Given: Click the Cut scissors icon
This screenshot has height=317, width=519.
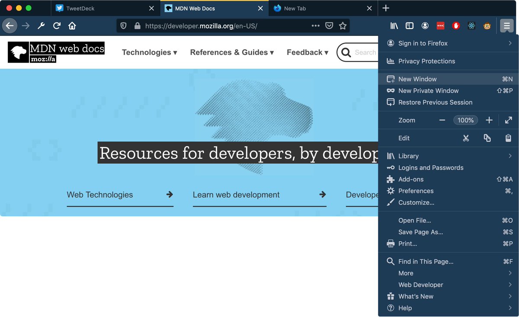Looking at the screenshot, I should [x=466, y=138].
